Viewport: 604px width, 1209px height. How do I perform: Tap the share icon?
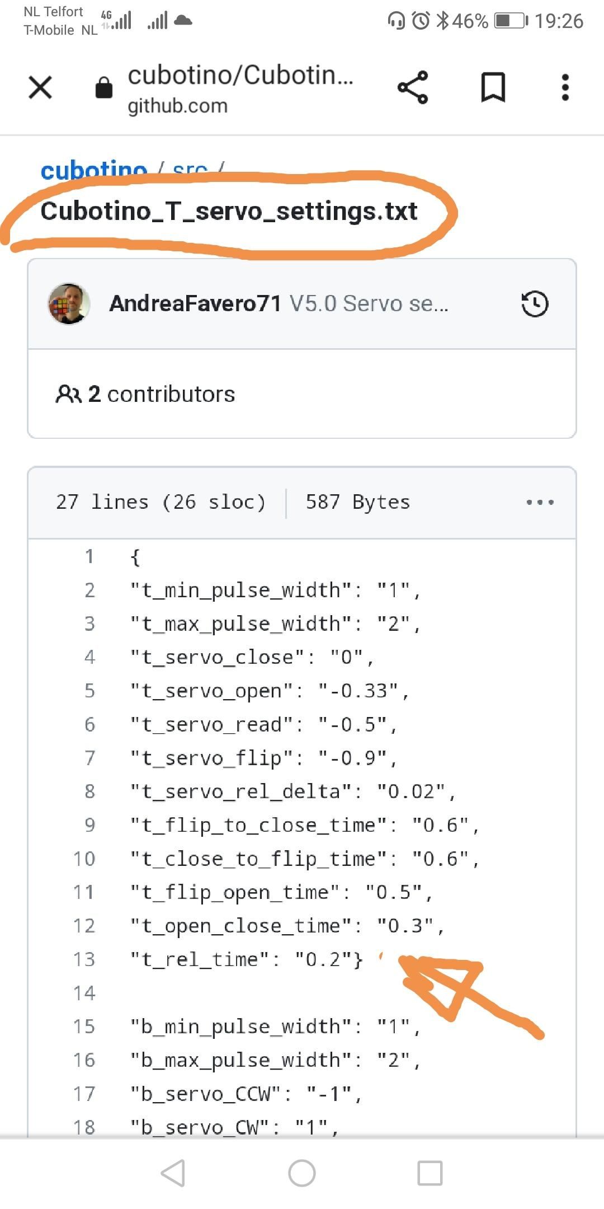click(413, 87)
